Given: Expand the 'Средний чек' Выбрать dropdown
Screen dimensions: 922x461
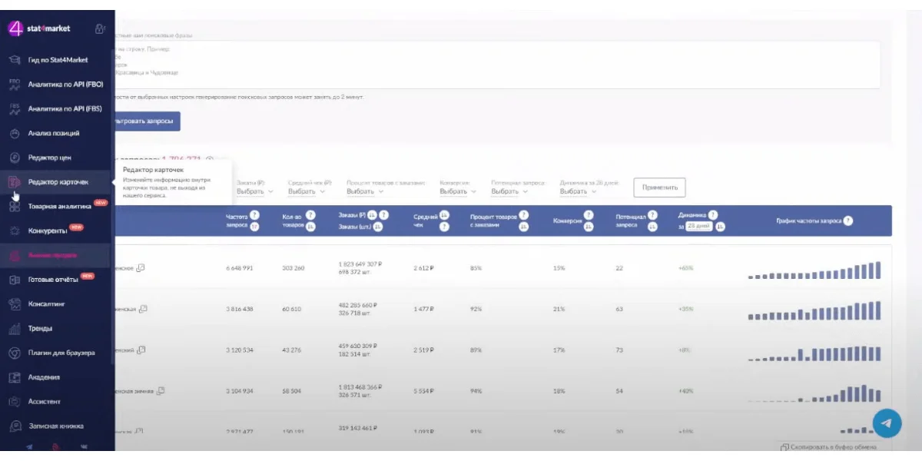Looking at the screenshot, I should [306, 191].
